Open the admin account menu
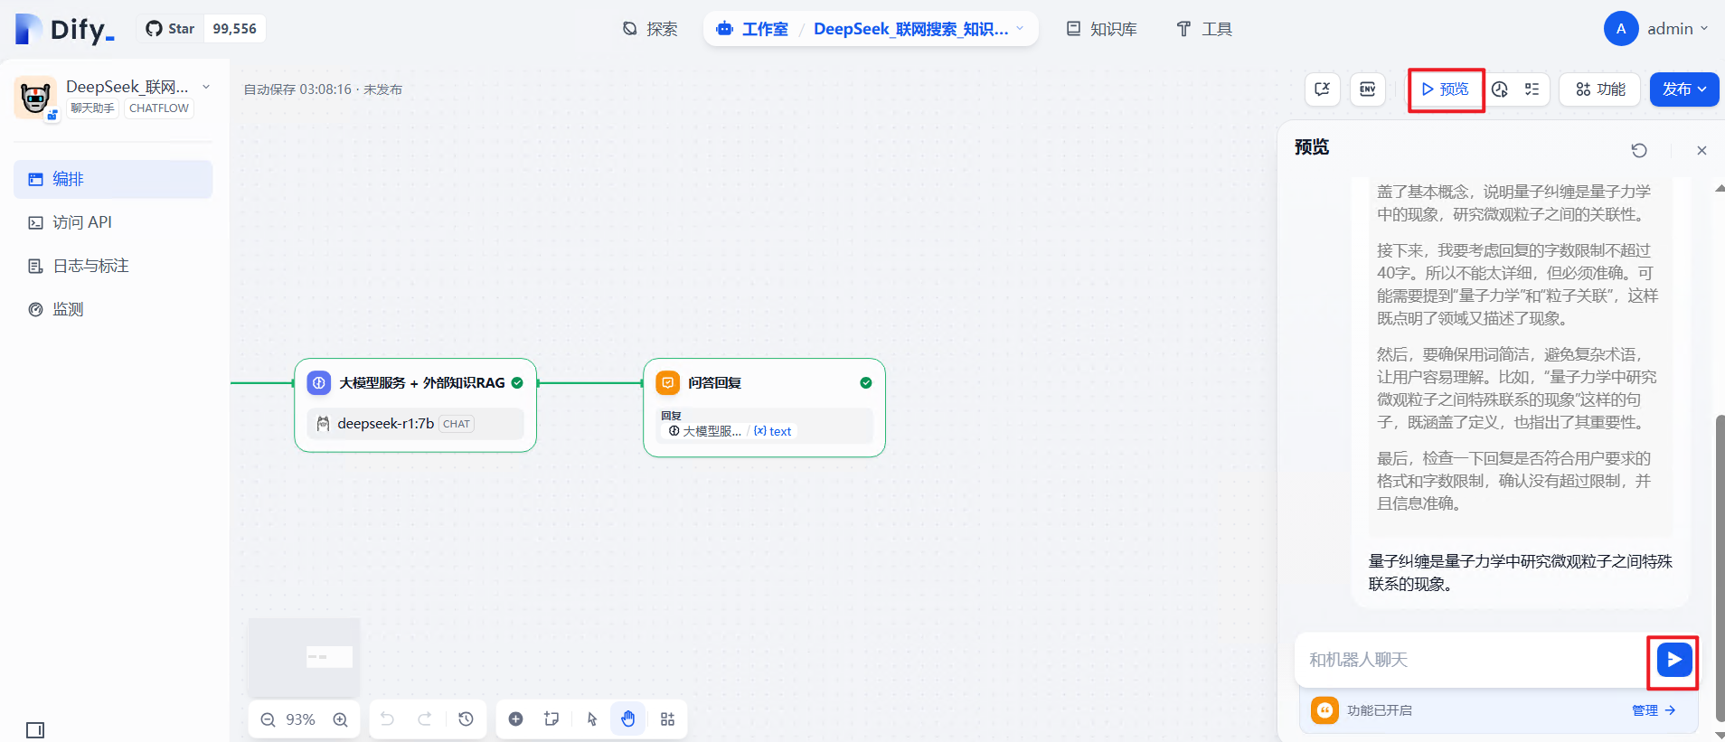 (x=1656, y=29)
